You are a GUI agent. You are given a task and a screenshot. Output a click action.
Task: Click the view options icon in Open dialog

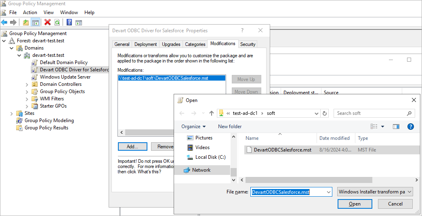tap(374, 126)
